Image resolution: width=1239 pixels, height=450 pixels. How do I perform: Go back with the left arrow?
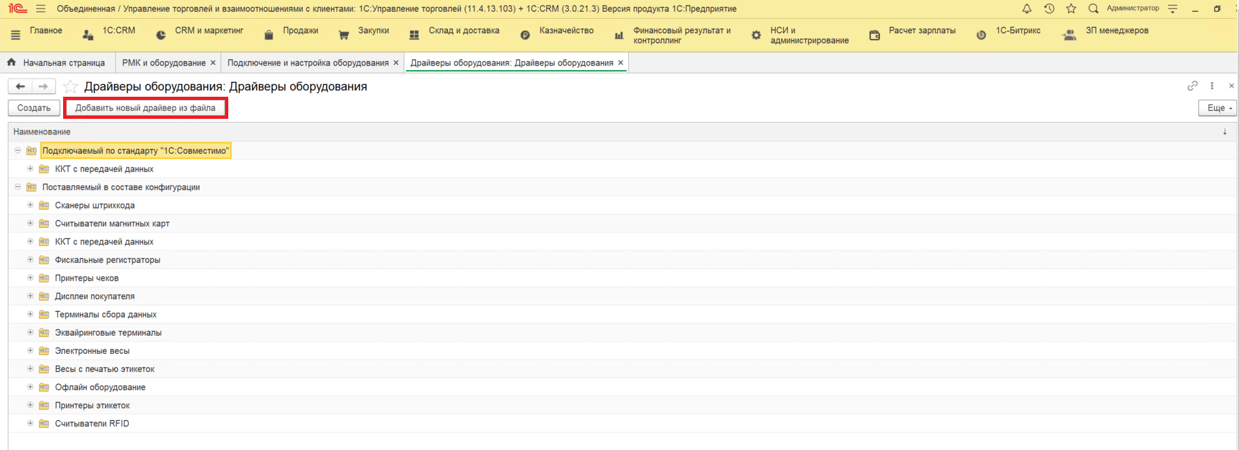[x=20, y=86]
